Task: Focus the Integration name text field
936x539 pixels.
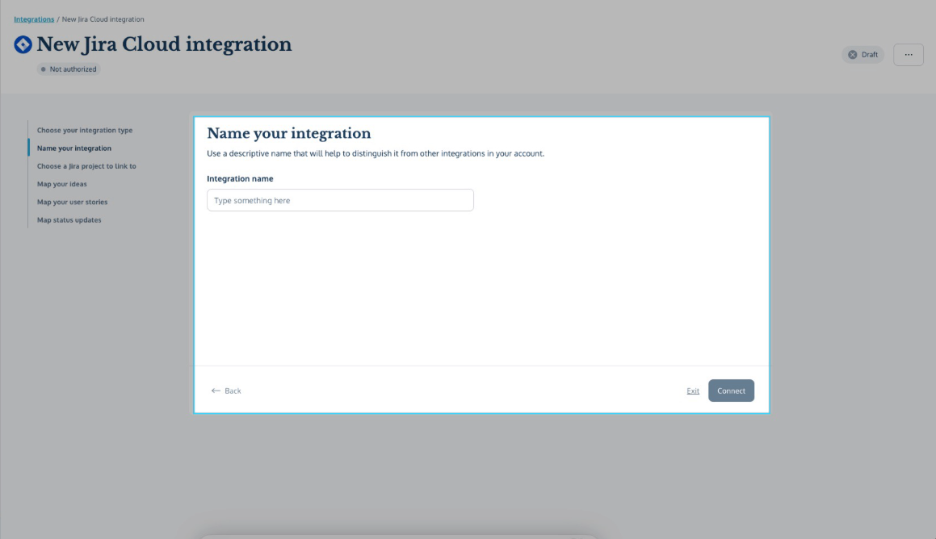Action: click(340, 200)
